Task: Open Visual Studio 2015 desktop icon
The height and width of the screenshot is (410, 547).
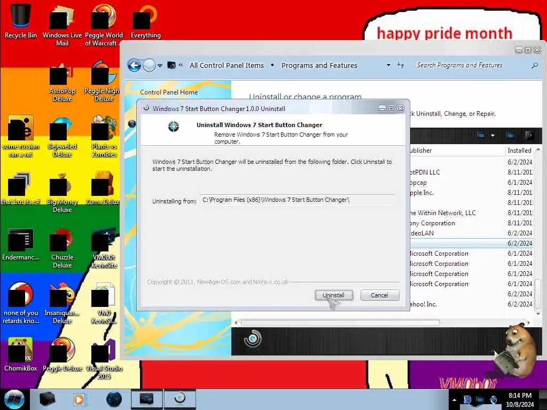Action: point(104,359)
